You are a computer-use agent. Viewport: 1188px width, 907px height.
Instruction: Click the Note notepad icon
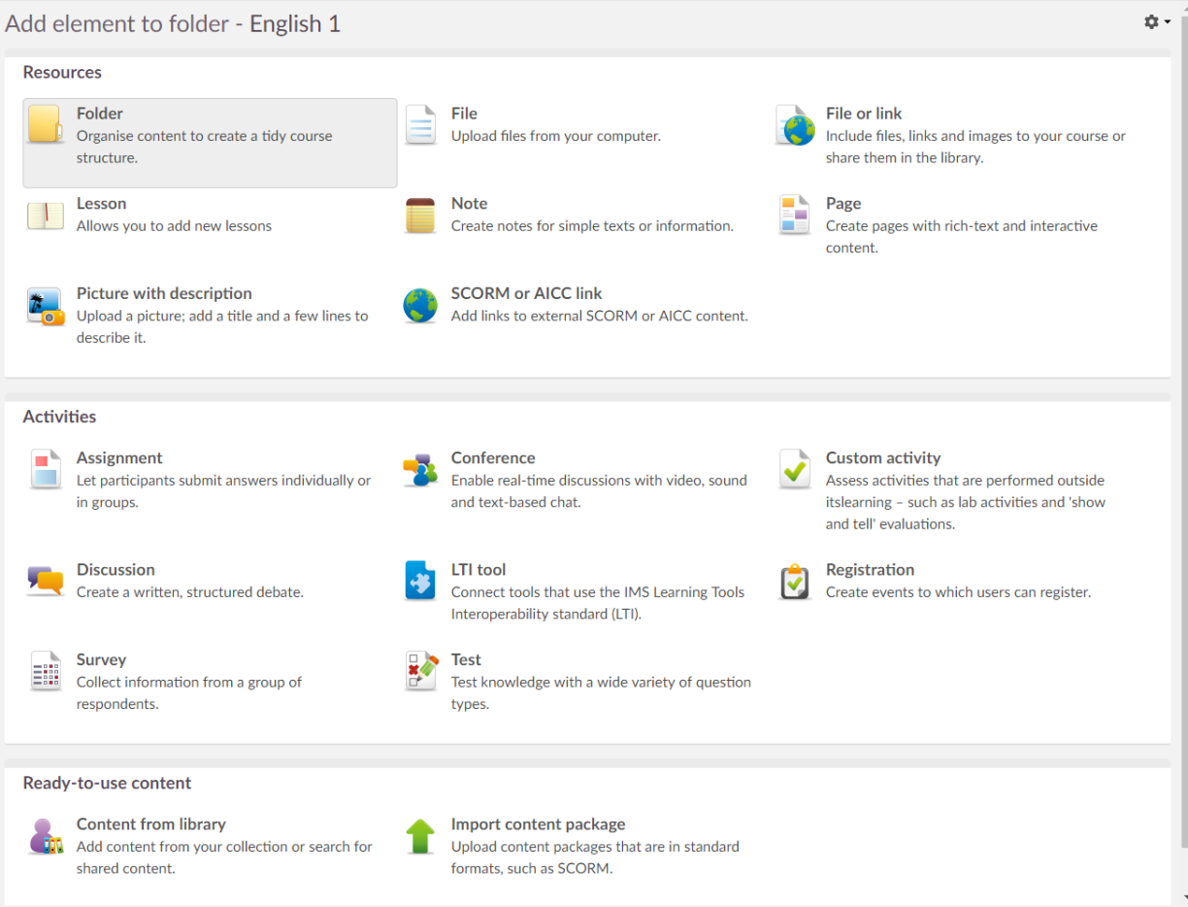[420, 216]
